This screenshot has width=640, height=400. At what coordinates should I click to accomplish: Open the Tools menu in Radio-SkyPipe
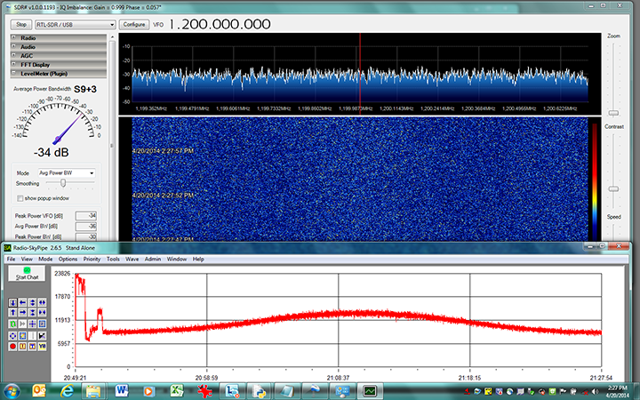(113, 260)
